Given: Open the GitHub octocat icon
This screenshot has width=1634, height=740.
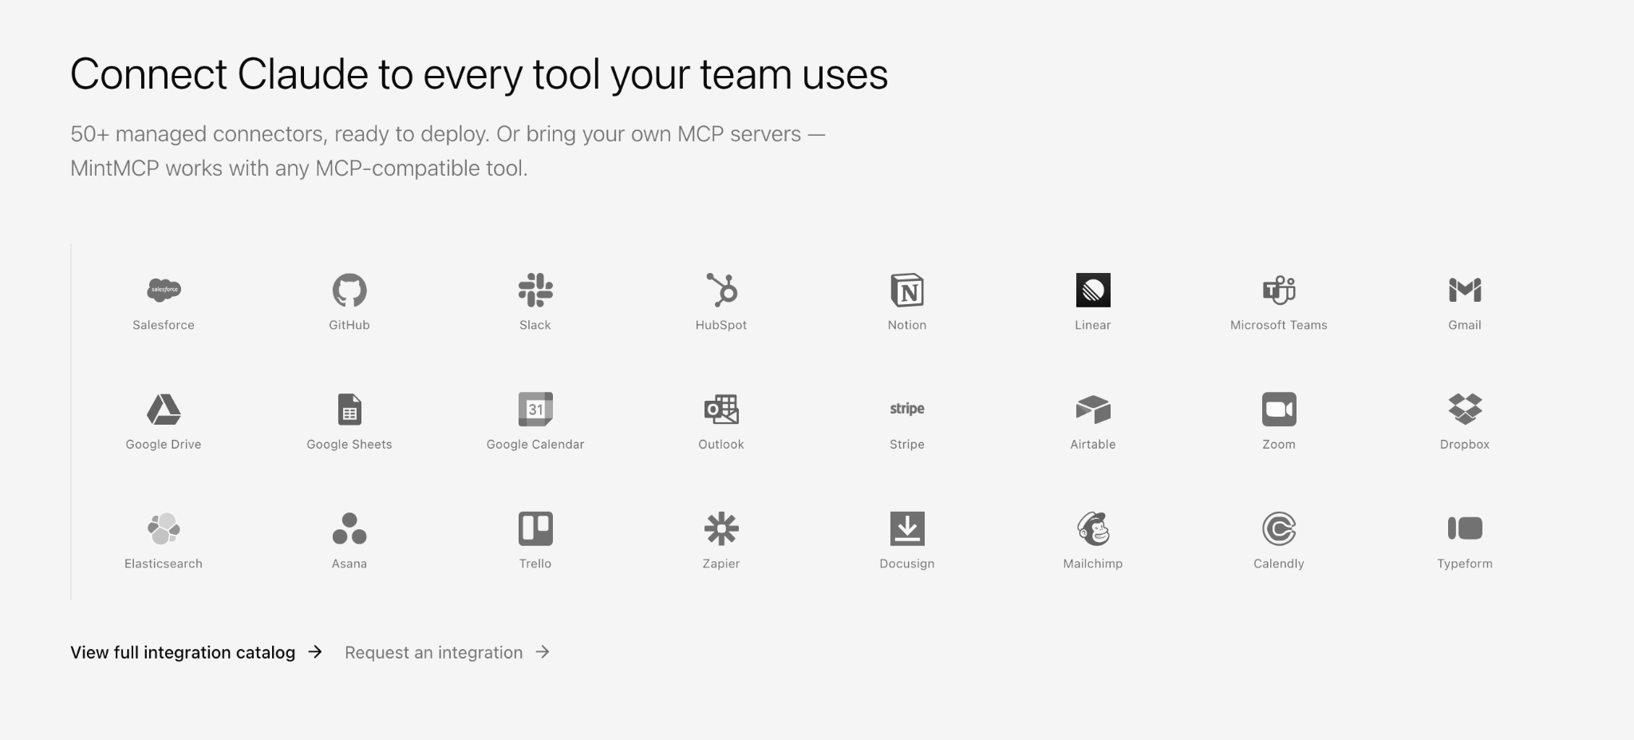Looking at the screenshot, I should coord(349,290).
